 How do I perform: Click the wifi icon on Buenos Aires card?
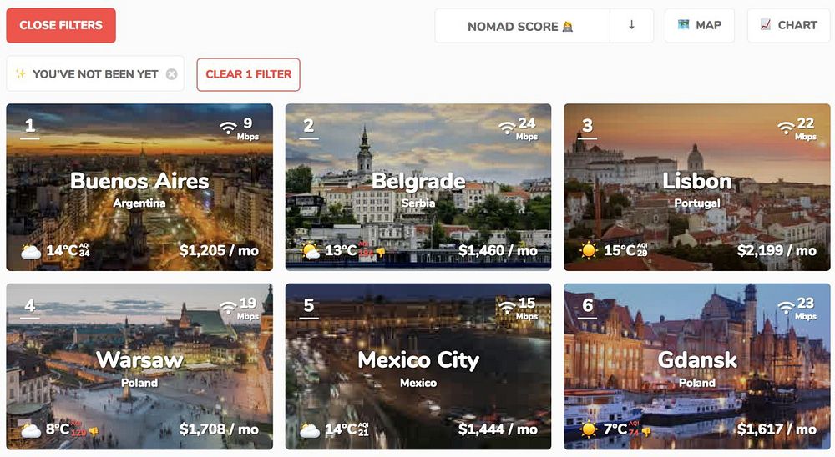pos(229,128)
